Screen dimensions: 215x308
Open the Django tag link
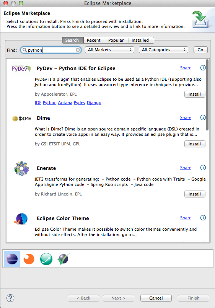coord(94,103)
